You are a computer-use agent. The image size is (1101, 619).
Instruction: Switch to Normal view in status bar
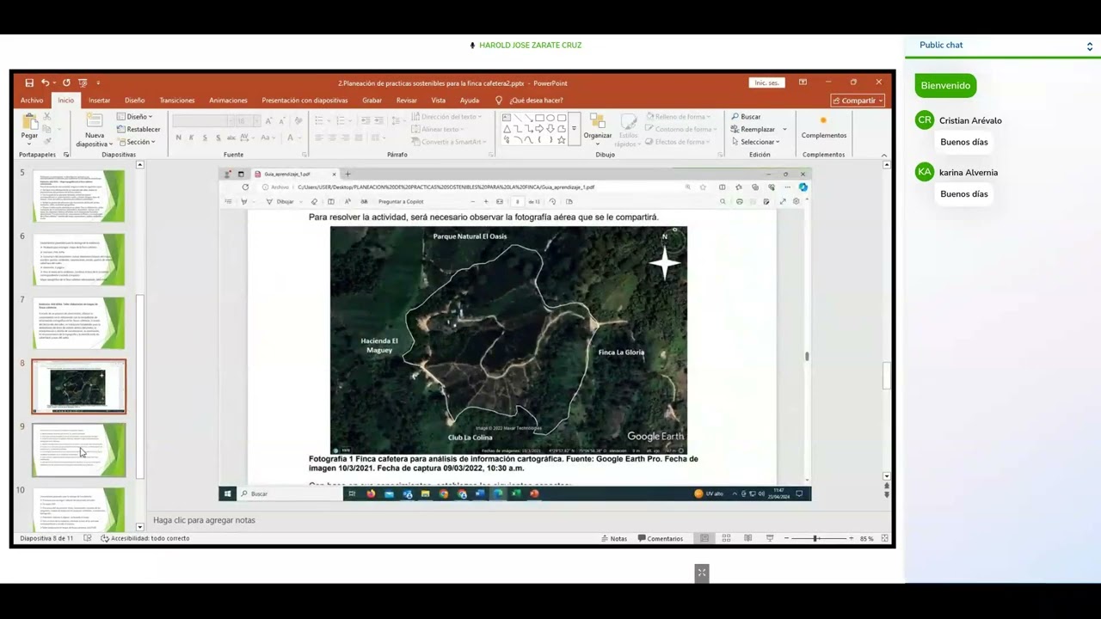click(x=704, y=538)
